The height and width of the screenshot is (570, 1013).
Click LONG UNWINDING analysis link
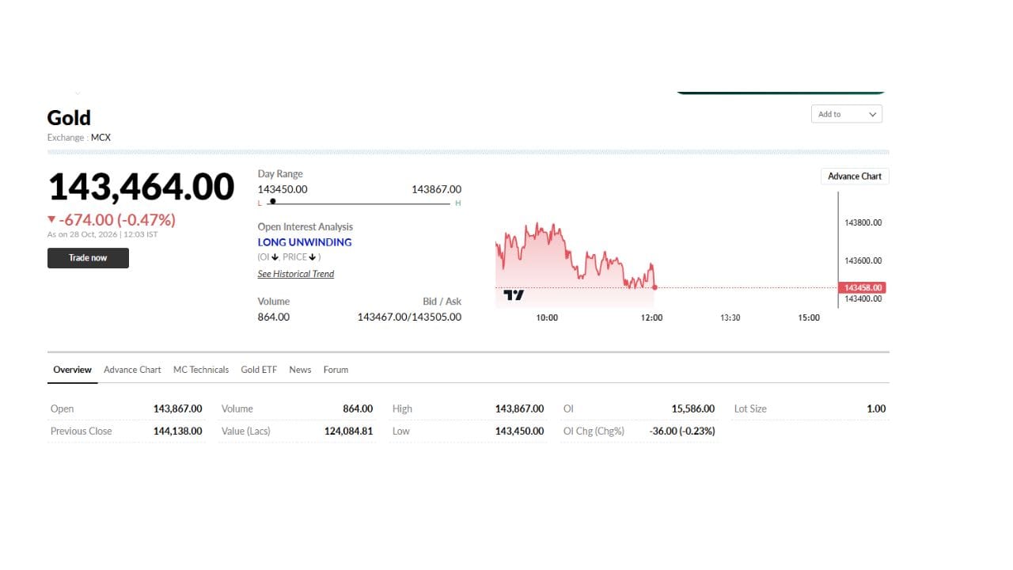[305, 242]
